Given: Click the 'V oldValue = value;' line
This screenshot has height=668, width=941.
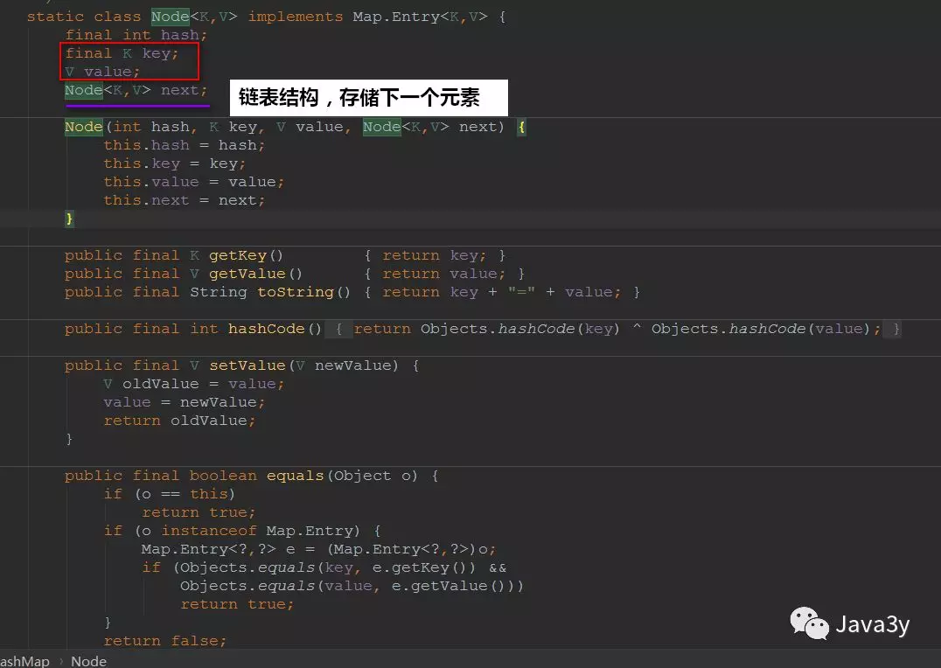Looking at the screenshot, I should click(x=194, y=384).
